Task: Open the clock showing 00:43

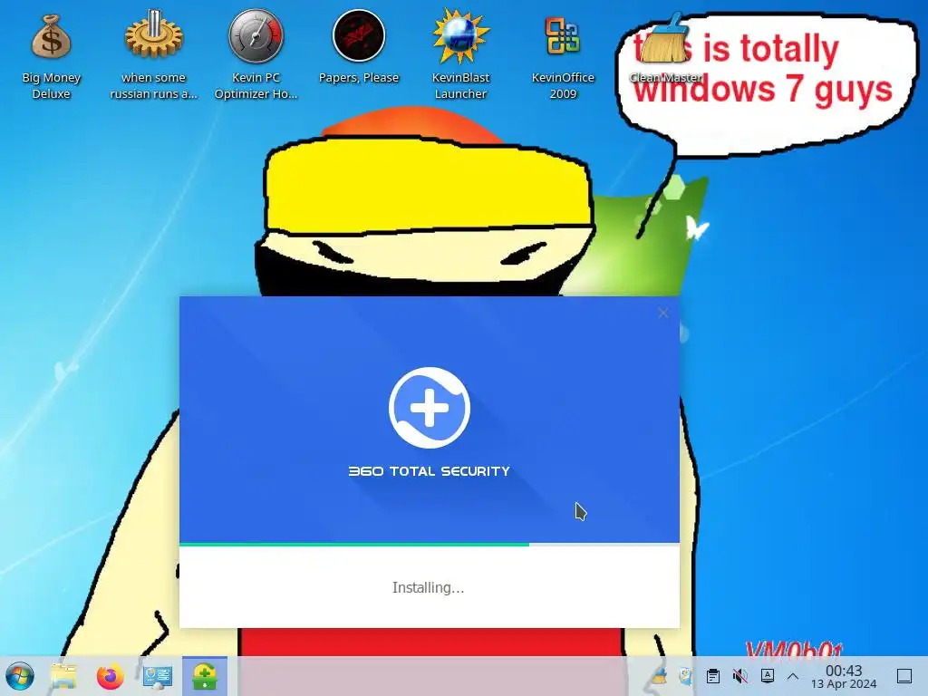Action: coord(844,676)
